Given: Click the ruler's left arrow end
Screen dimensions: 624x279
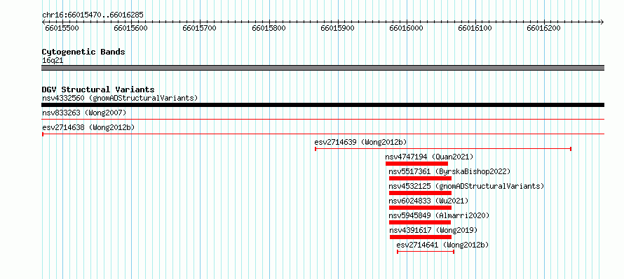Looking at the screenshot, I should (43, 22).
